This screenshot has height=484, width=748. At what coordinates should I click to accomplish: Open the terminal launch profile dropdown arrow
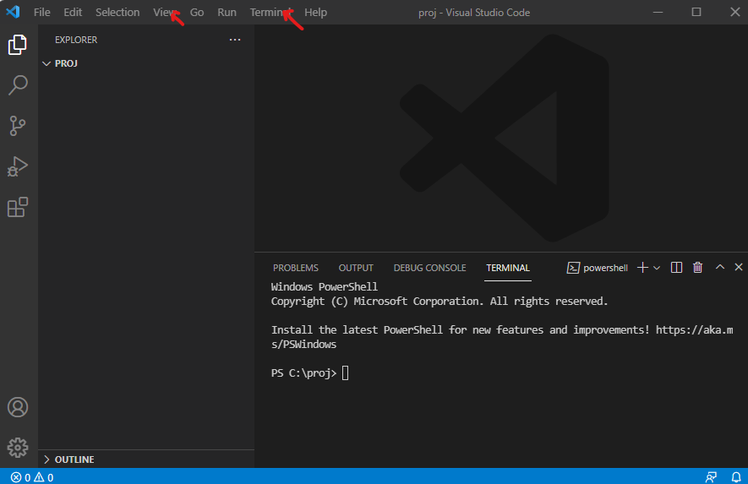657,268
